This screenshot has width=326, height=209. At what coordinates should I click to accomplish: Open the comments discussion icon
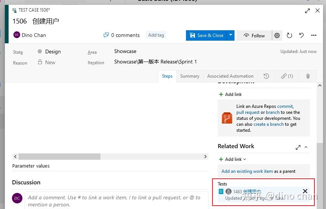[x=106, y=35]
